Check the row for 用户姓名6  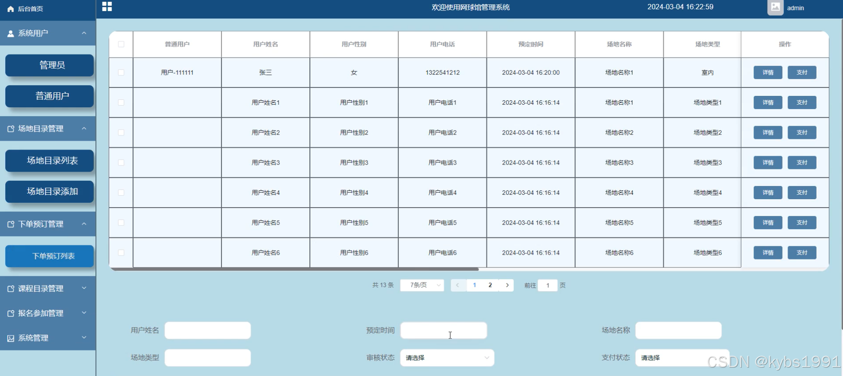(121, 253)
